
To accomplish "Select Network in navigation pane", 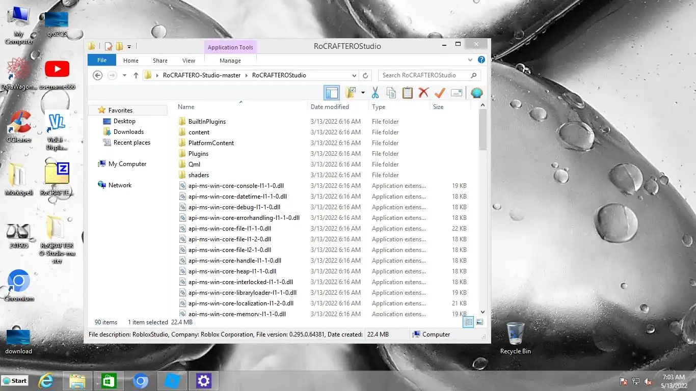I will (120, 185).
